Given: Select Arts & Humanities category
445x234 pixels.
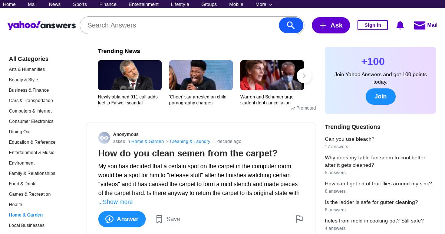Looking at the screenshot, I should [27, 69].
